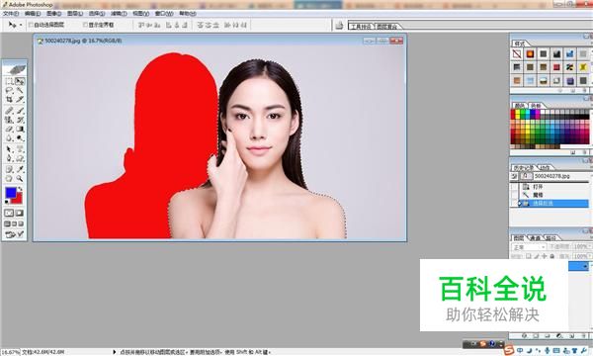Toggle lock image pixels in Layers panel
593x356 pixels.
537,256
